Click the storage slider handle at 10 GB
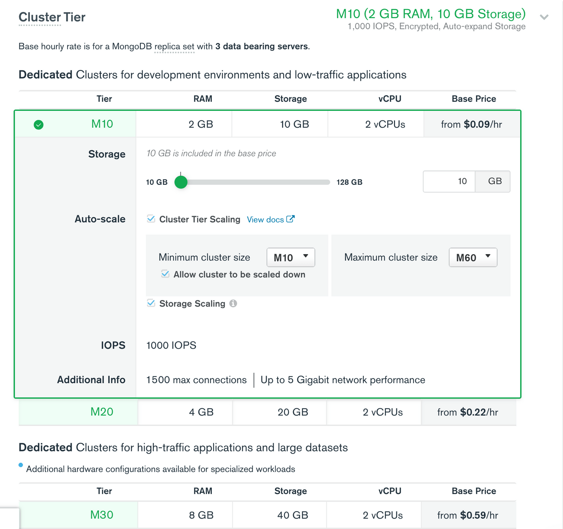Image resolution: width=563 pixels, height=529 pixels. pyautogui.click(x=181, y=182)
